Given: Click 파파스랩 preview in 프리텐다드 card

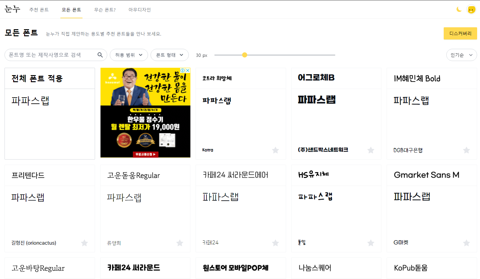Looking at the screenshot, I should [28, 197].
